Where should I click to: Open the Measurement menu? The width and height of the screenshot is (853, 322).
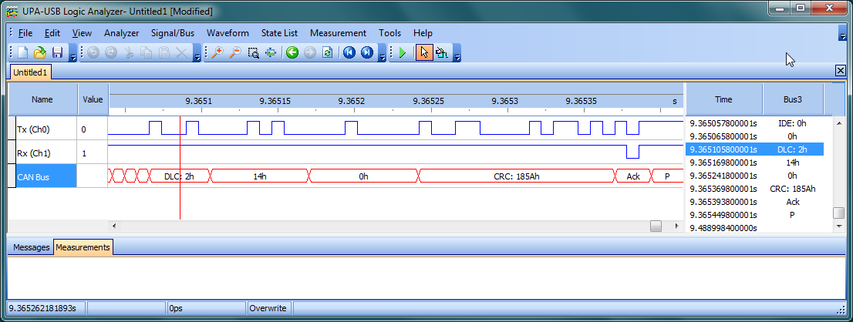point(339,33)
